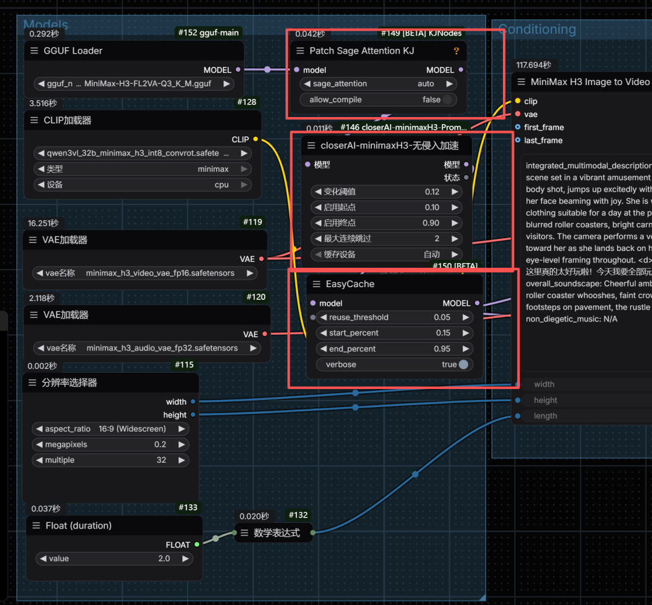The image size is (652, 605).
Task: Click the VAE output port of node #119
Action: 261,259
